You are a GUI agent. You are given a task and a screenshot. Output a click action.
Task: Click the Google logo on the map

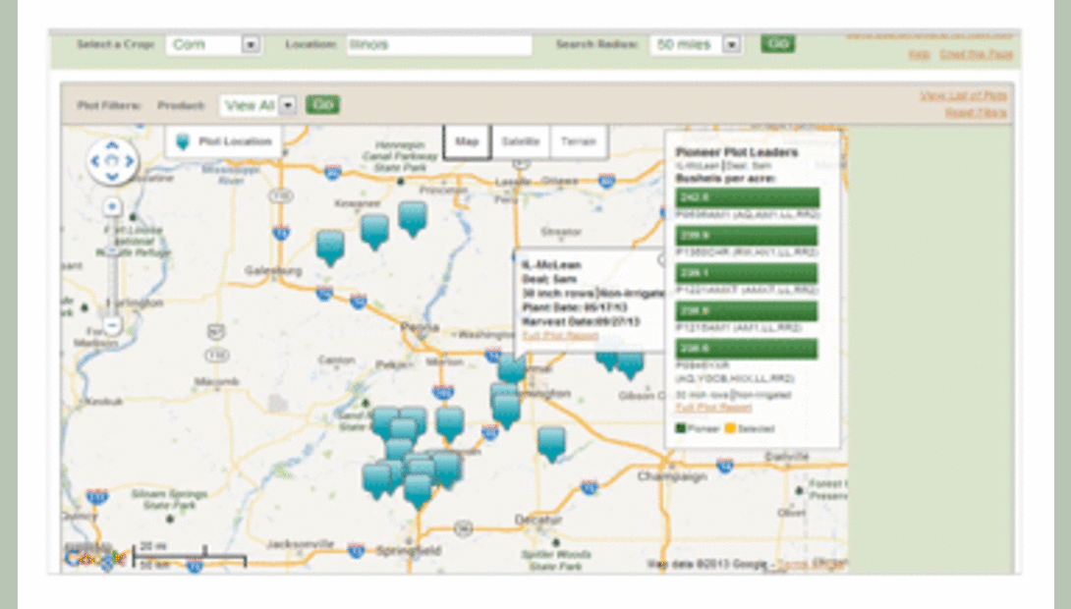click(x=94, y=559)
